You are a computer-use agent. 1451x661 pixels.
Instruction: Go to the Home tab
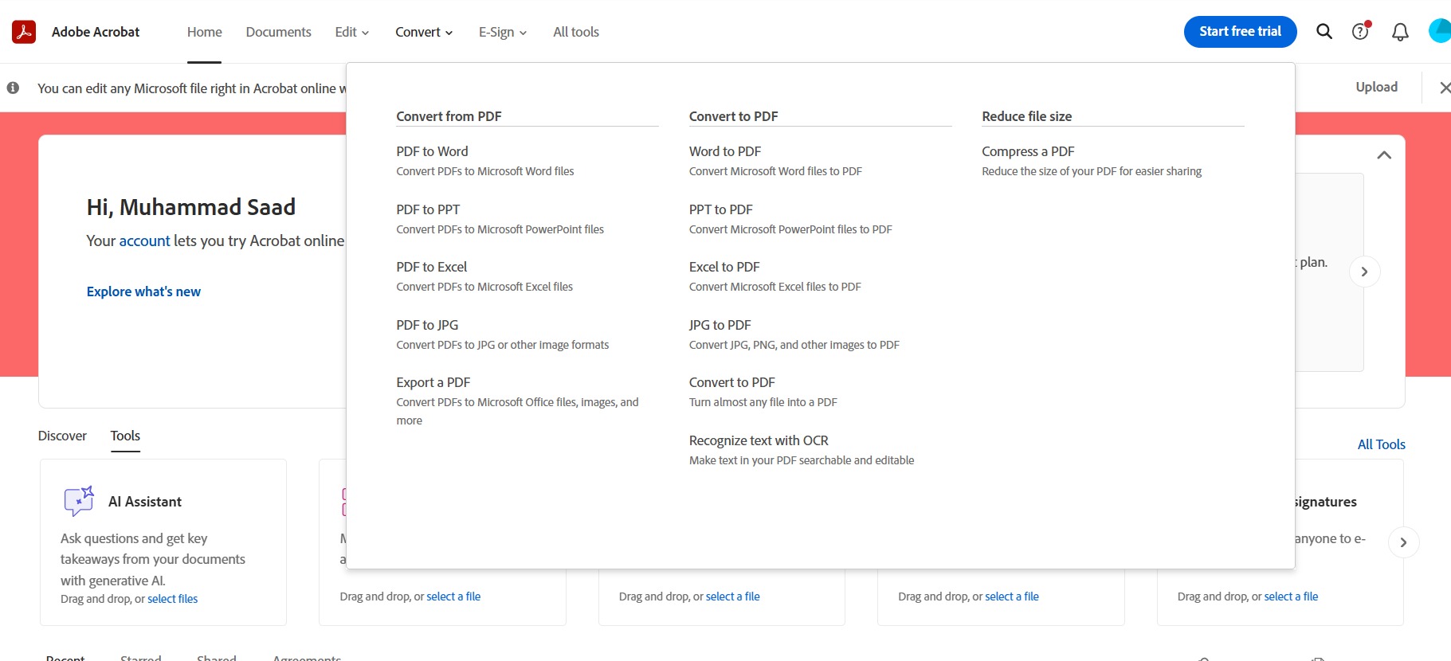(x=205, y=32)
